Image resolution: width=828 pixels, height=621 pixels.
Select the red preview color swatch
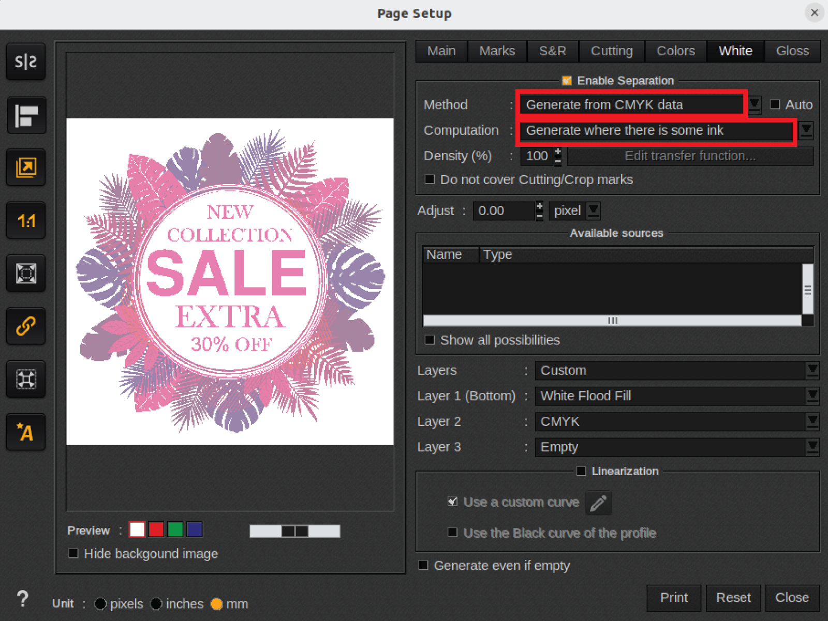(x=156, y=529)
